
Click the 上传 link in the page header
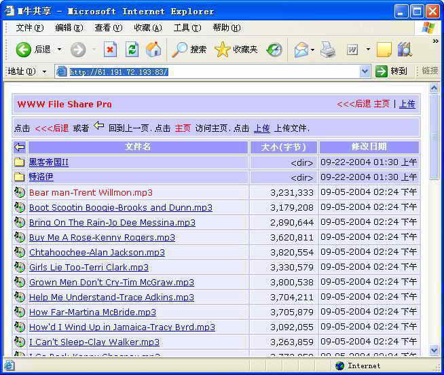pos(407,104)
